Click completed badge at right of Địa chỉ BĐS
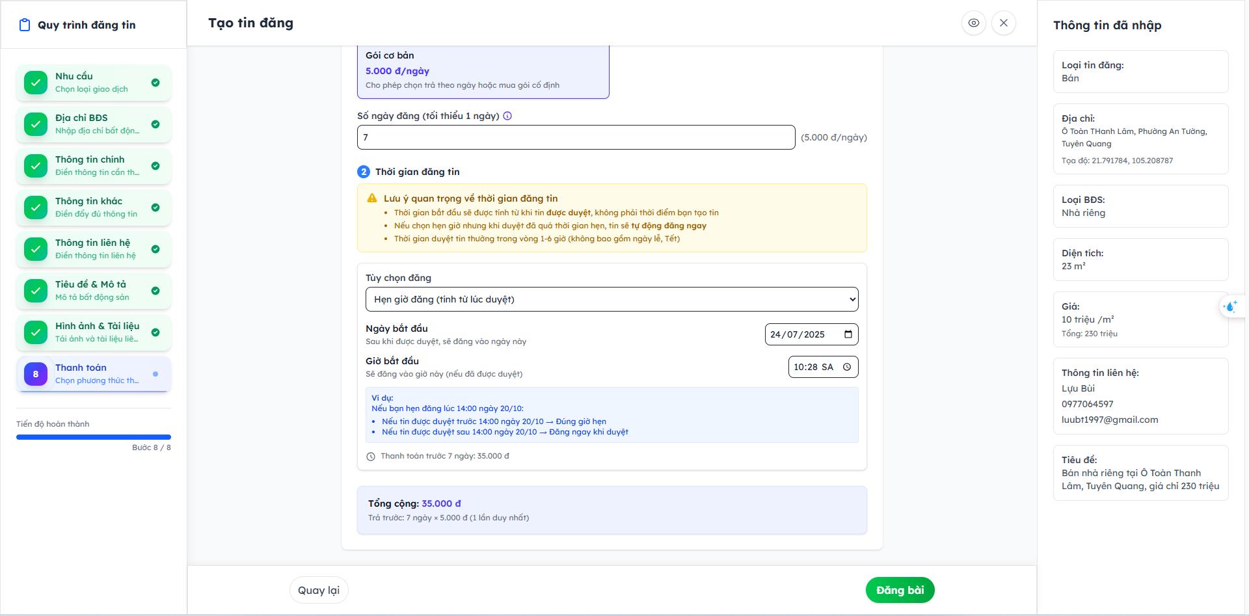 155,124
